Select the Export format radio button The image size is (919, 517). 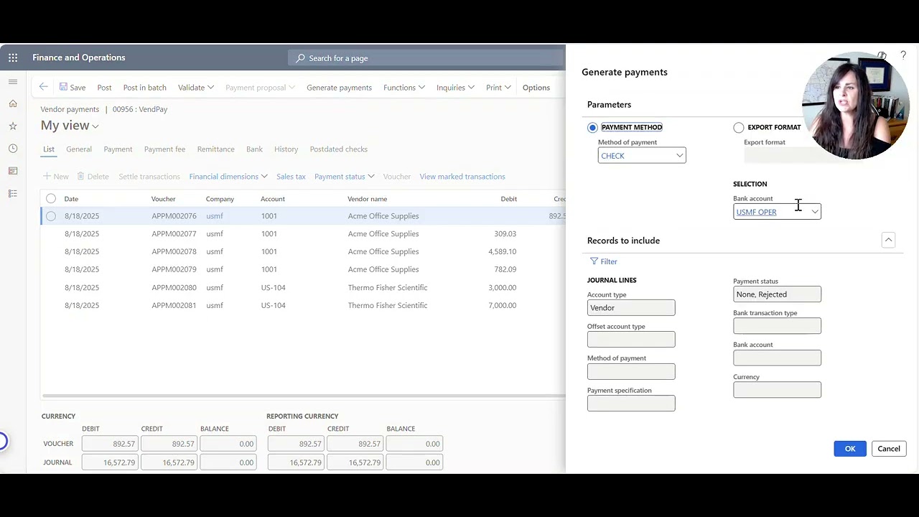(739, 127)
